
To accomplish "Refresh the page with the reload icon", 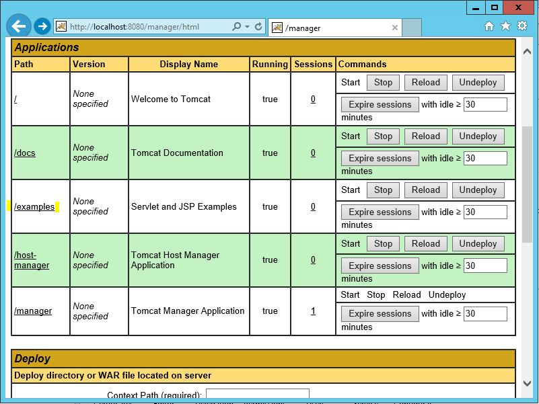I will [258, 26].
